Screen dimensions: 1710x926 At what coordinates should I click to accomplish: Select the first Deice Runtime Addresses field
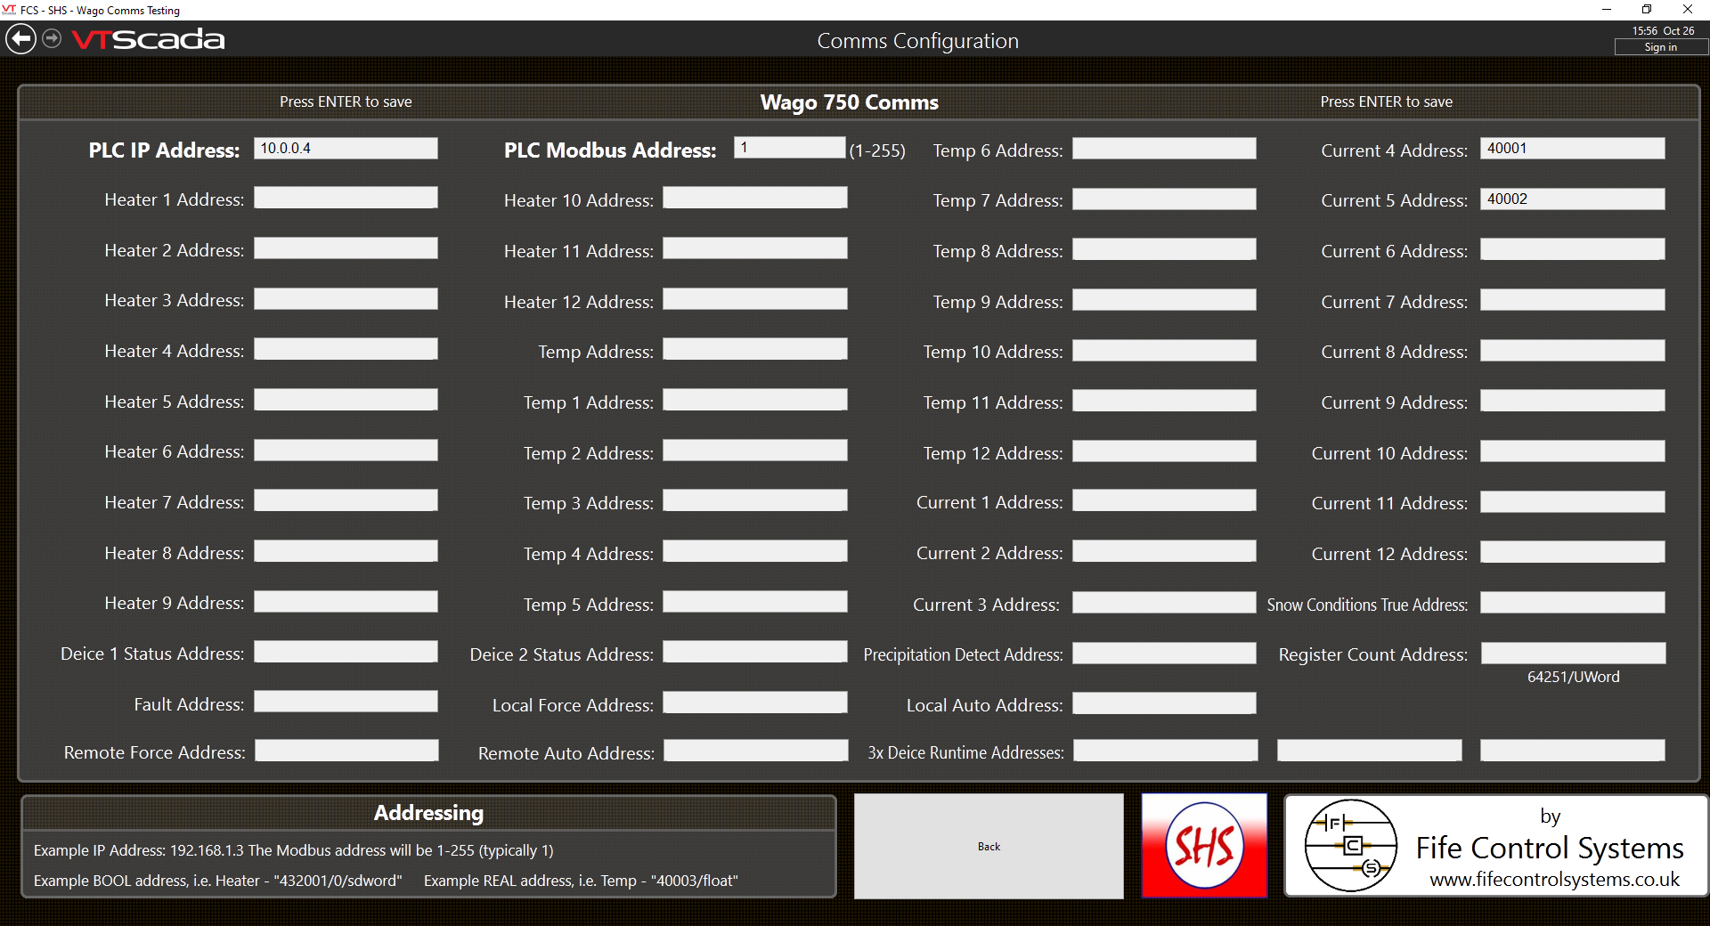pos(1166,751)
